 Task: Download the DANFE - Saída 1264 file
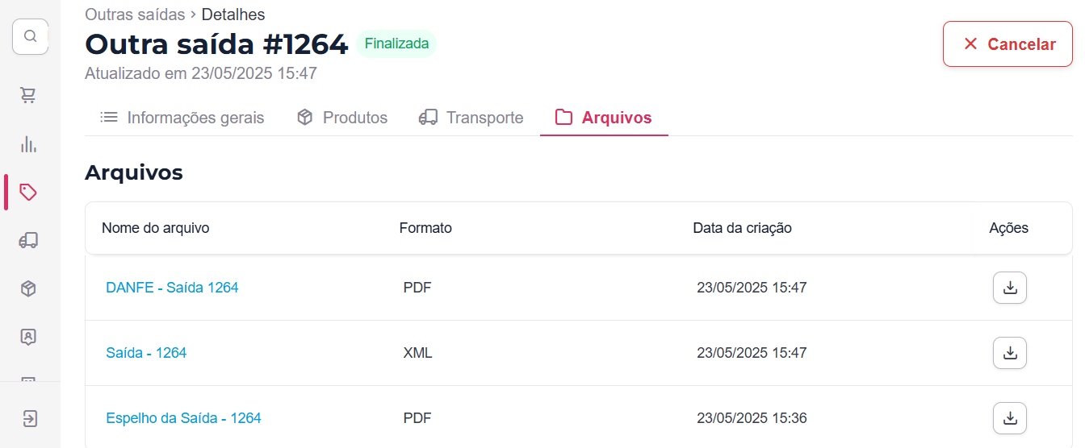pos(1009,288)
